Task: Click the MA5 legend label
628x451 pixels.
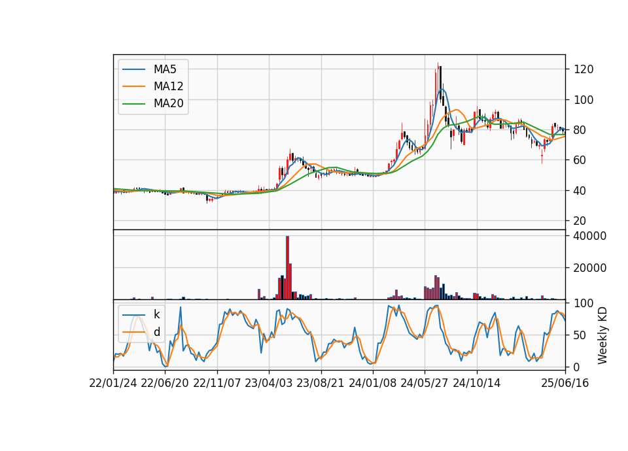Action: point(165,69)
